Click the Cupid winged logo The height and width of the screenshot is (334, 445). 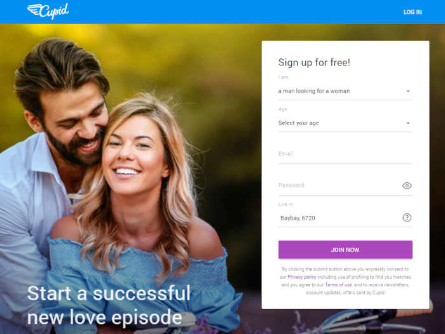click(48, 11)
